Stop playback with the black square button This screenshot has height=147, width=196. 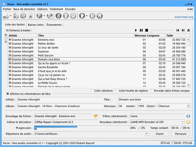147,30
